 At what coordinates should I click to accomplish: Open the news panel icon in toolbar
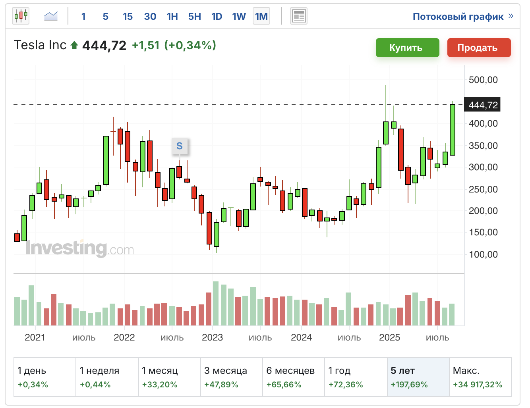point(298,16)
